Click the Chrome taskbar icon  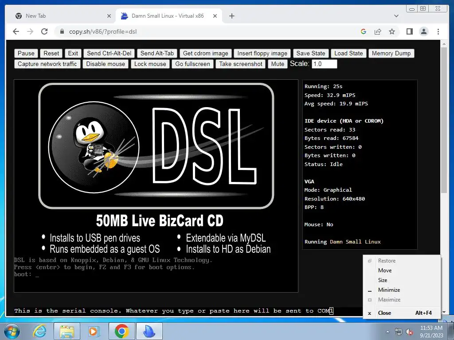[121, 331]
